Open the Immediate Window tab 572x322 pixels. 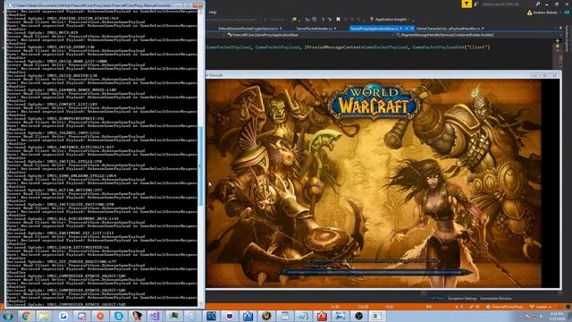pos(496,298)
